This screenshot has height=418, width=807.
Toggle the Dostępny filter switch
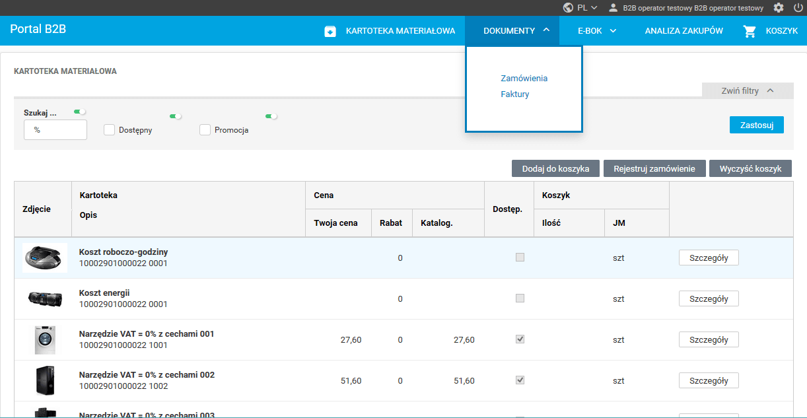tap(176, 116)
